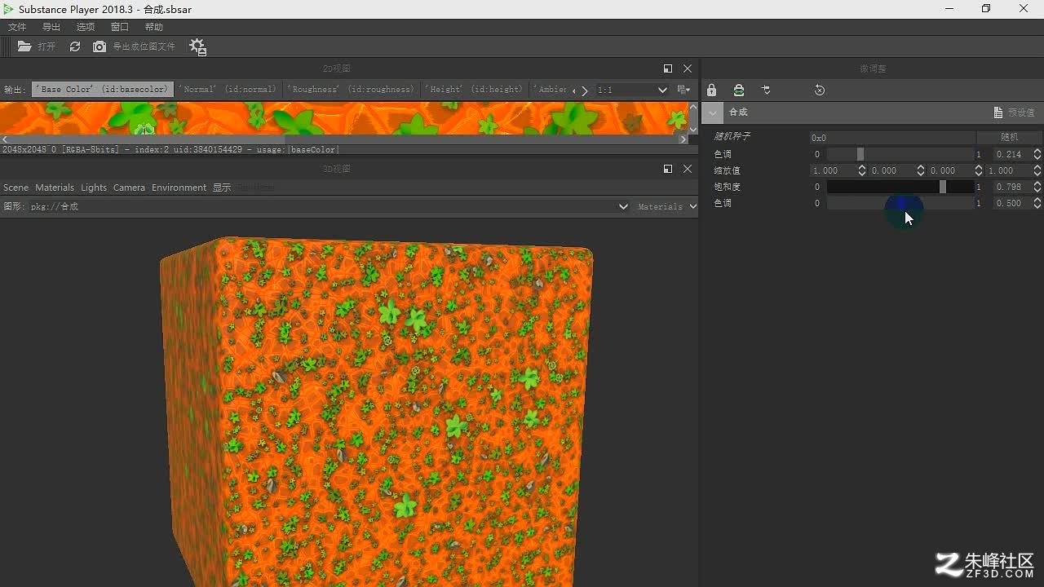The height and width of the screenshot is (587, 1044).
Task: Click the 0.500 色调 value field
Action: tap(1012, 203)
